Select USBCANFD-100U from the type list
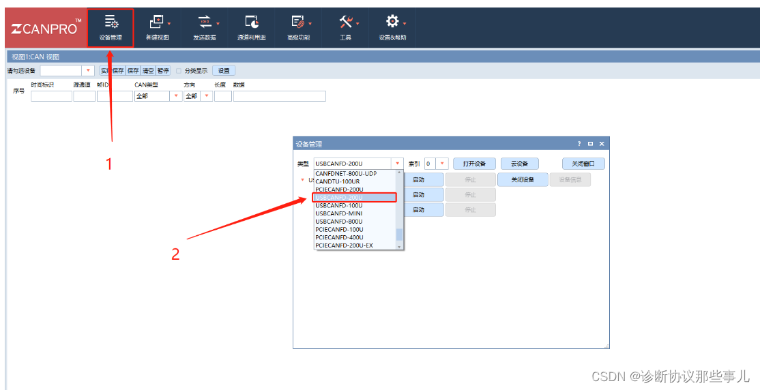This screenshot has width=760, height=390. (355, 205)
